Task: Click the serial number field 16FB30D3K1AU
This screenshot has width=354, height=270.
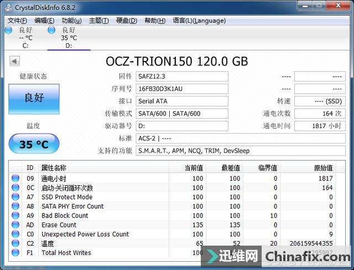Action: [x=182, y=89]
